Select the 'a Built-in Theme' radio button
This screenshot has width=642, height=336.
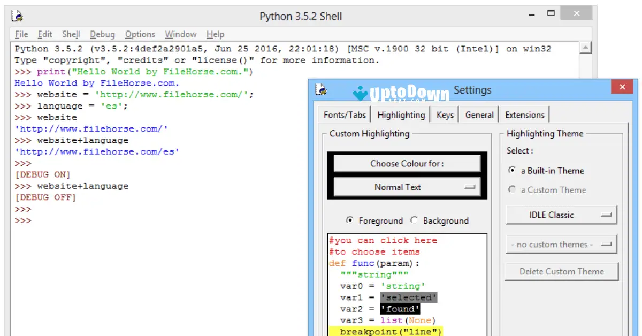(513, 171)
